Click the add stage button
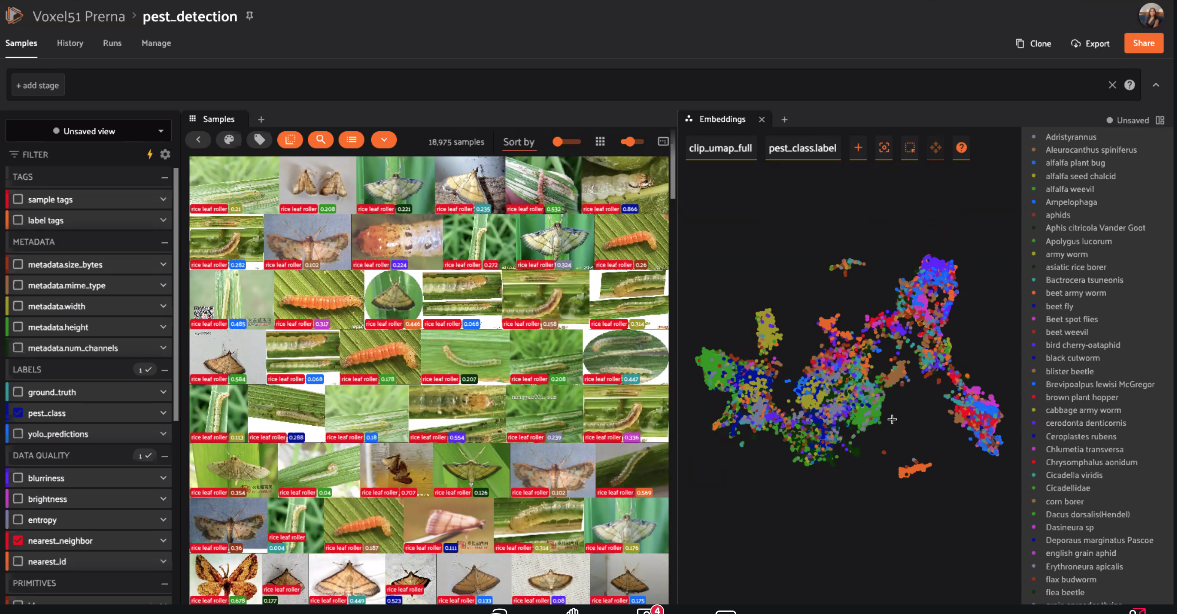Viewport: 1177px width, 614px height. pyautogui.click(x=38, y=86)
